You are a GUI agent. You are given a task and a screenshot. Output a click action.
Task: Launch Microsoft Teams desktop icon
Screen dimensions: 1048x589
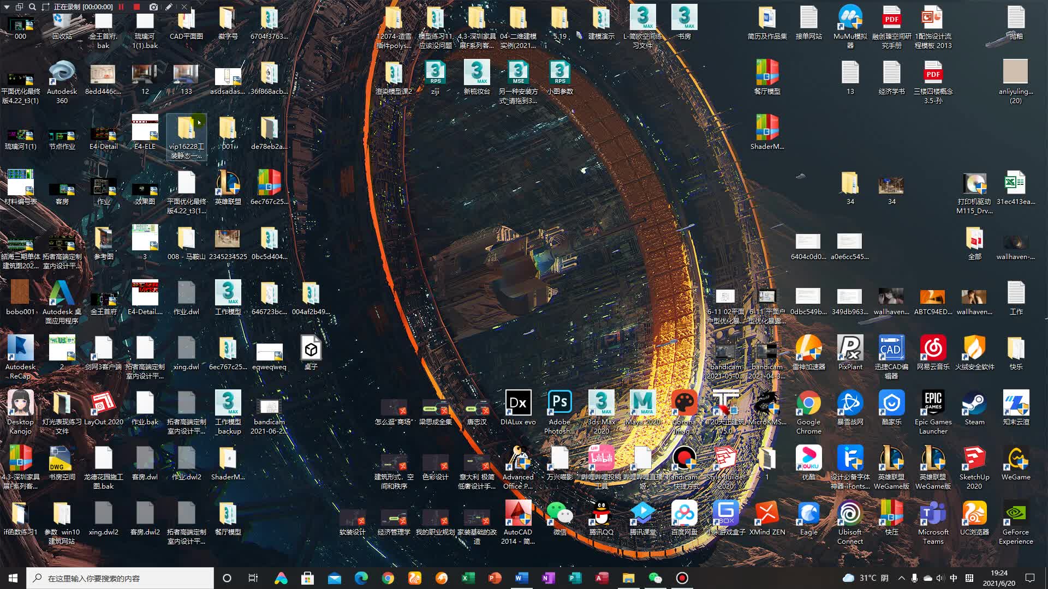pos(933,522)
